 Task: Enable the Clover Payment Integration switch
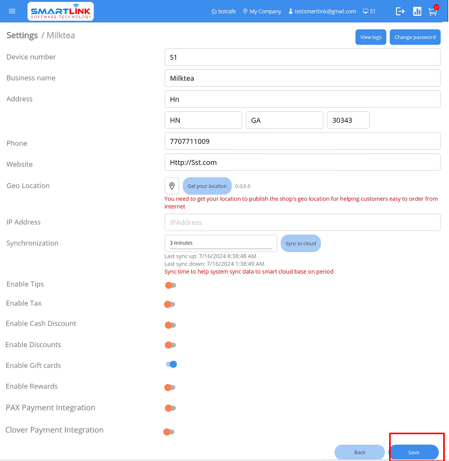169,432
